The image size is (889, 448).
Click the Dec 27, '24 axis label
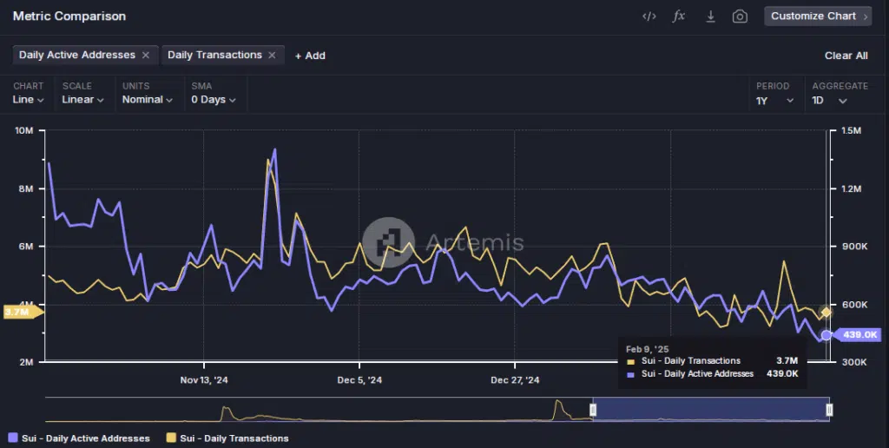[515, 380]
